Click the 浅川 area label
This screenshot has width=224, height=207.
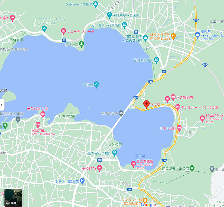pyautogui.click(x=191, y=132)
